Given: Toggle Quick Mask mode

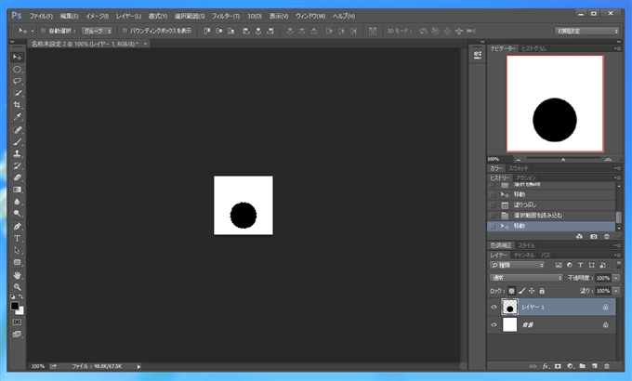Looking at the screenshot, I should tap(17, 322).
